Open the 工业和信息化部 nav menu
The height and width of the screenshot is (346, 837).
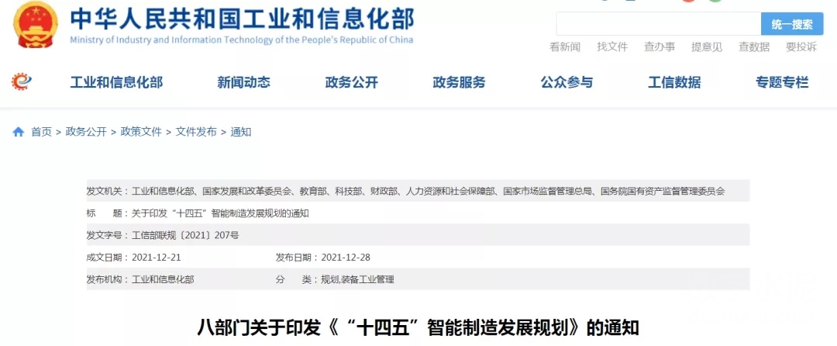click(x=116, y=82)
